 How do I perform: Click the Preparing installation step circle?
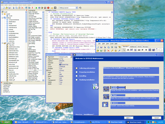coord(77,72)
